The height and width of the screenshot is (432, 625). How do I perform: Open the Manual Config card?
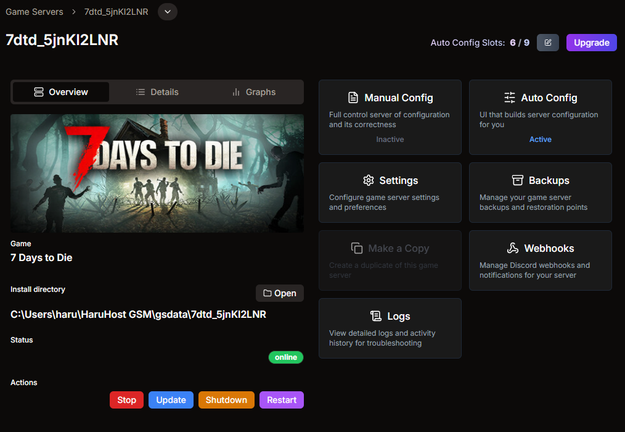coord(390,117)
